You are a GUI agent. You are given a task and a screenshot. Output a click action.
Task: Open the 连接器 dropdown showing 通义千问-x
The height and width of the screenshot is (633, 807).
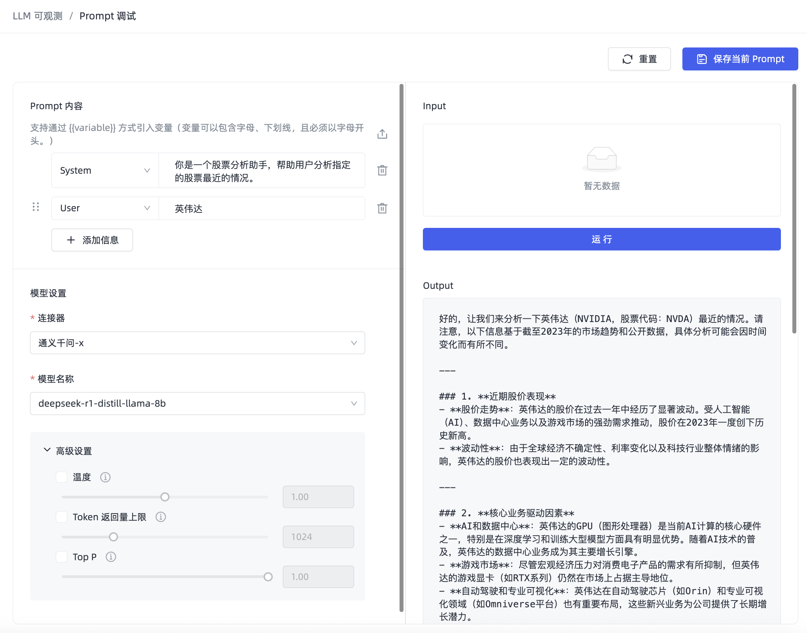pyautogui.click(x=197, y=343)
